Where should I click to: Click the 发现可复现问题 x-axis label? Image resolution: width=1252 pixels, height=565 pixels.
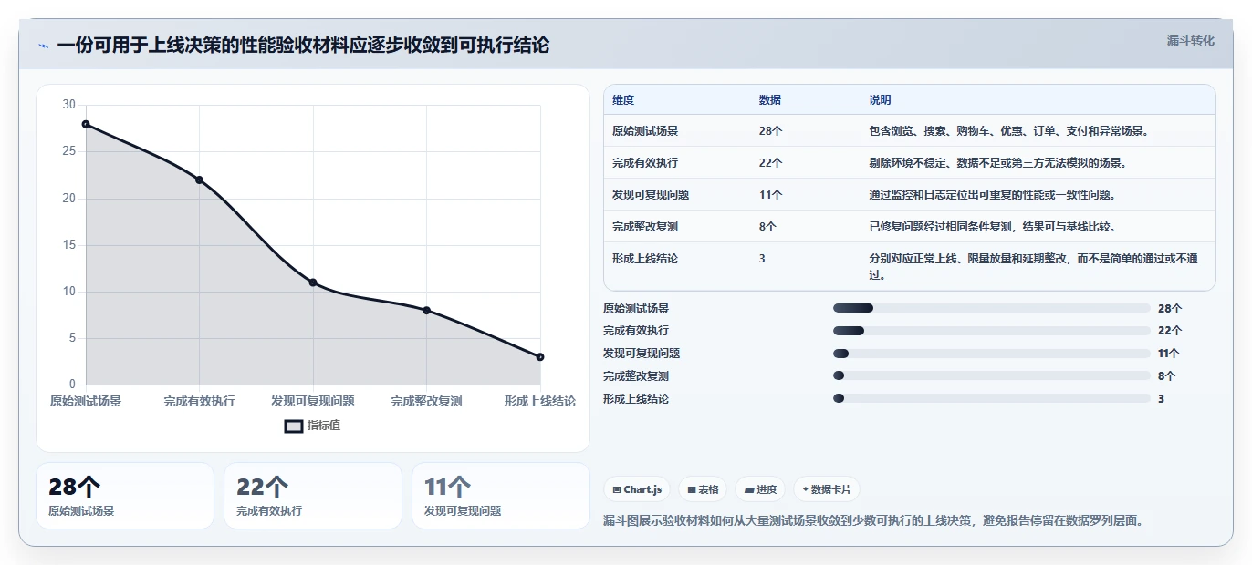point(313,401)
